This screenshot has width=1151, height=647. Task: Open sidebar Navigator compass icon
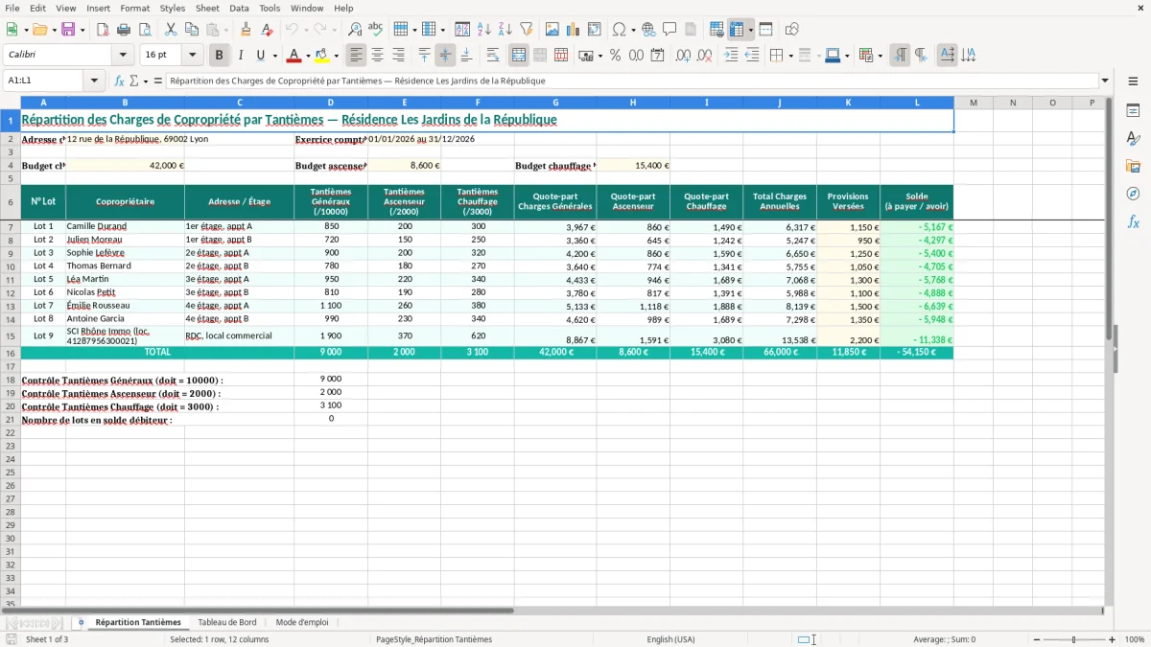1133,194
